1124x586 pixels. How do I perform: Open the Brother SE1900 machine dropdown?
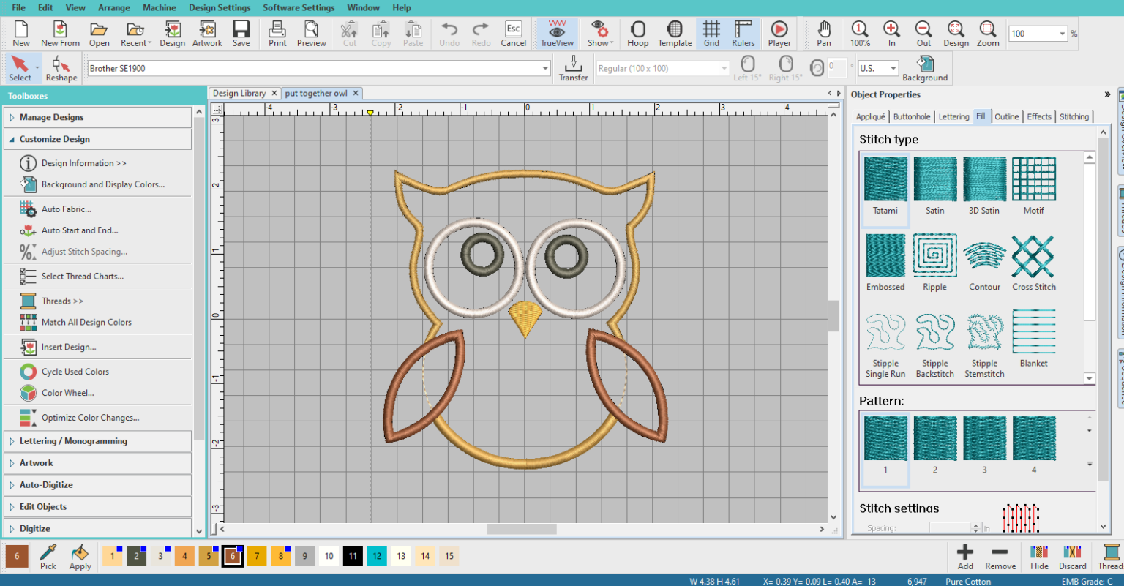click(545, 69)
